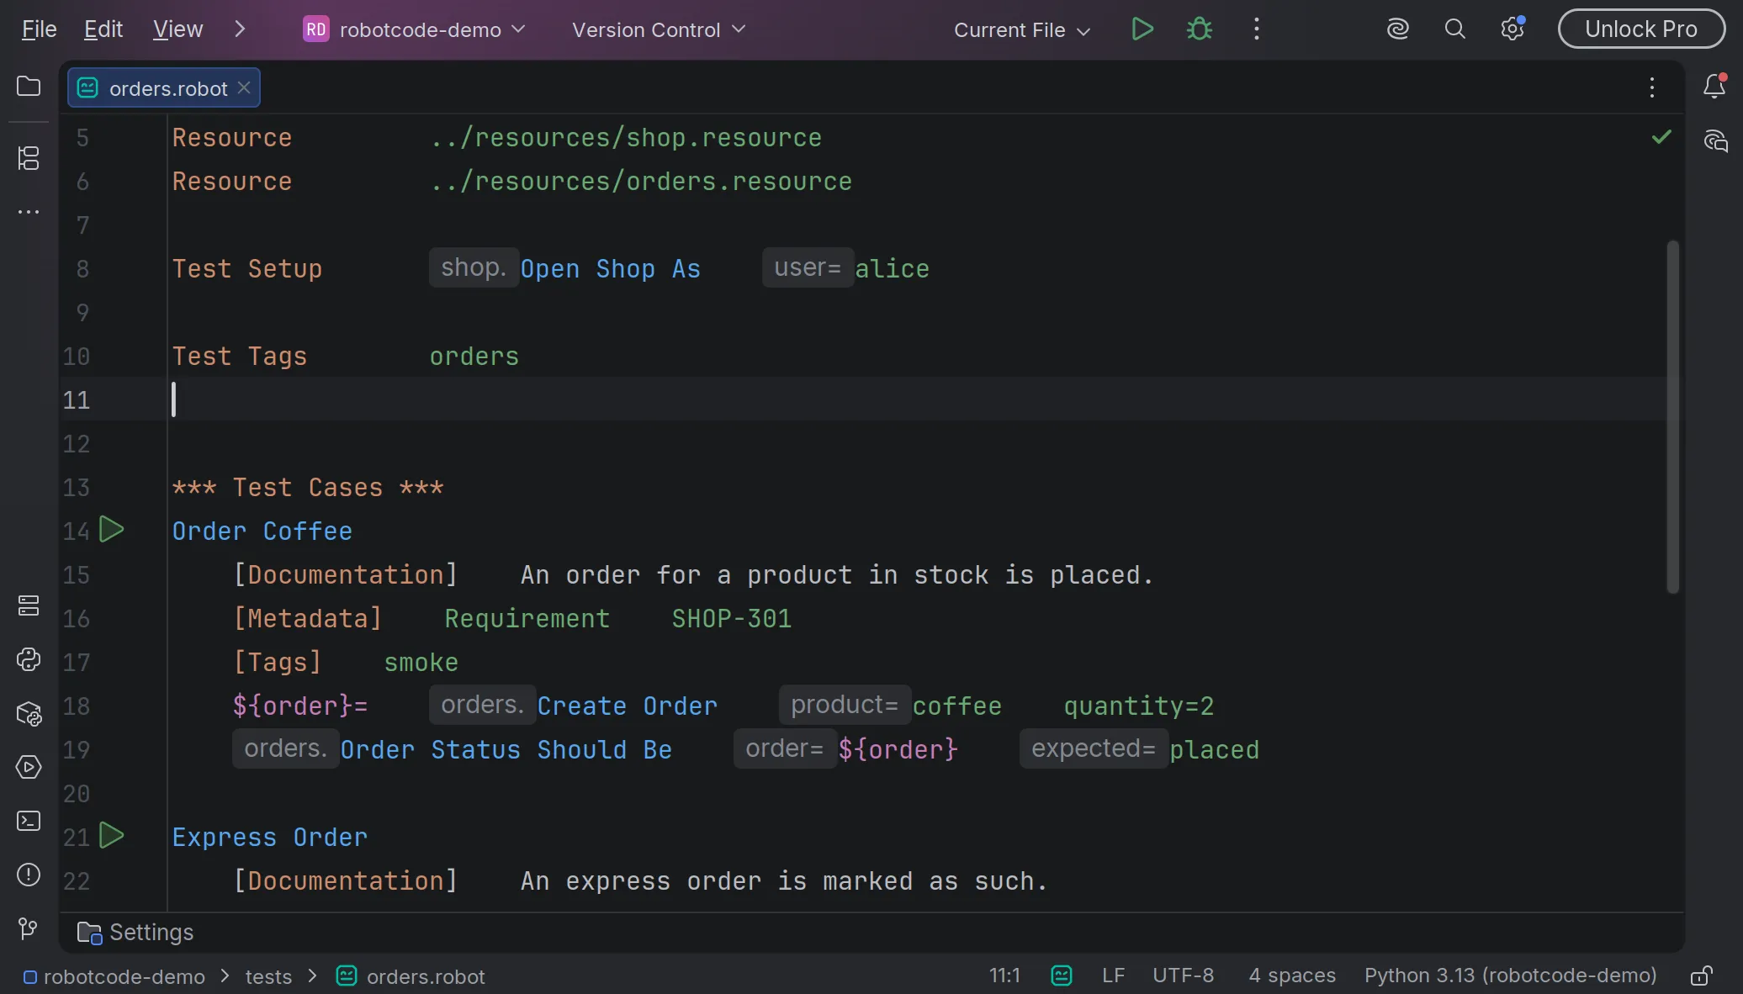Open more run actions vertical dots
The image size is (1743, 994).
click(1256, 29)
